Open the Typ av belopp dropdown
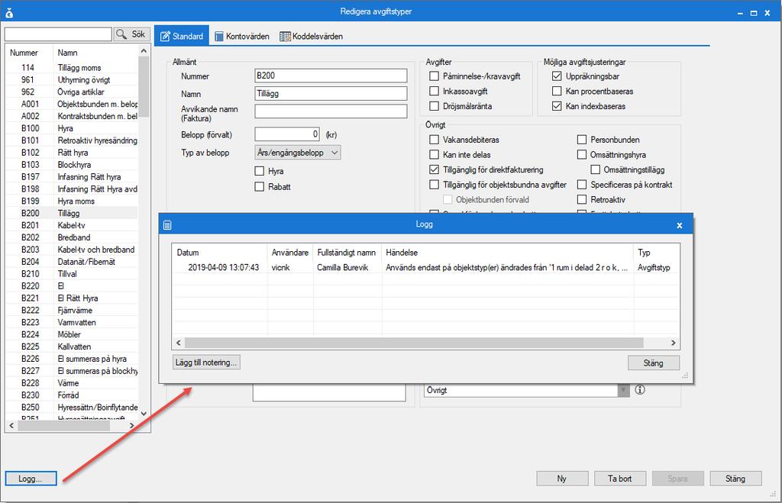The width and height of the screenshot is (782, 503). pos(298,153)
